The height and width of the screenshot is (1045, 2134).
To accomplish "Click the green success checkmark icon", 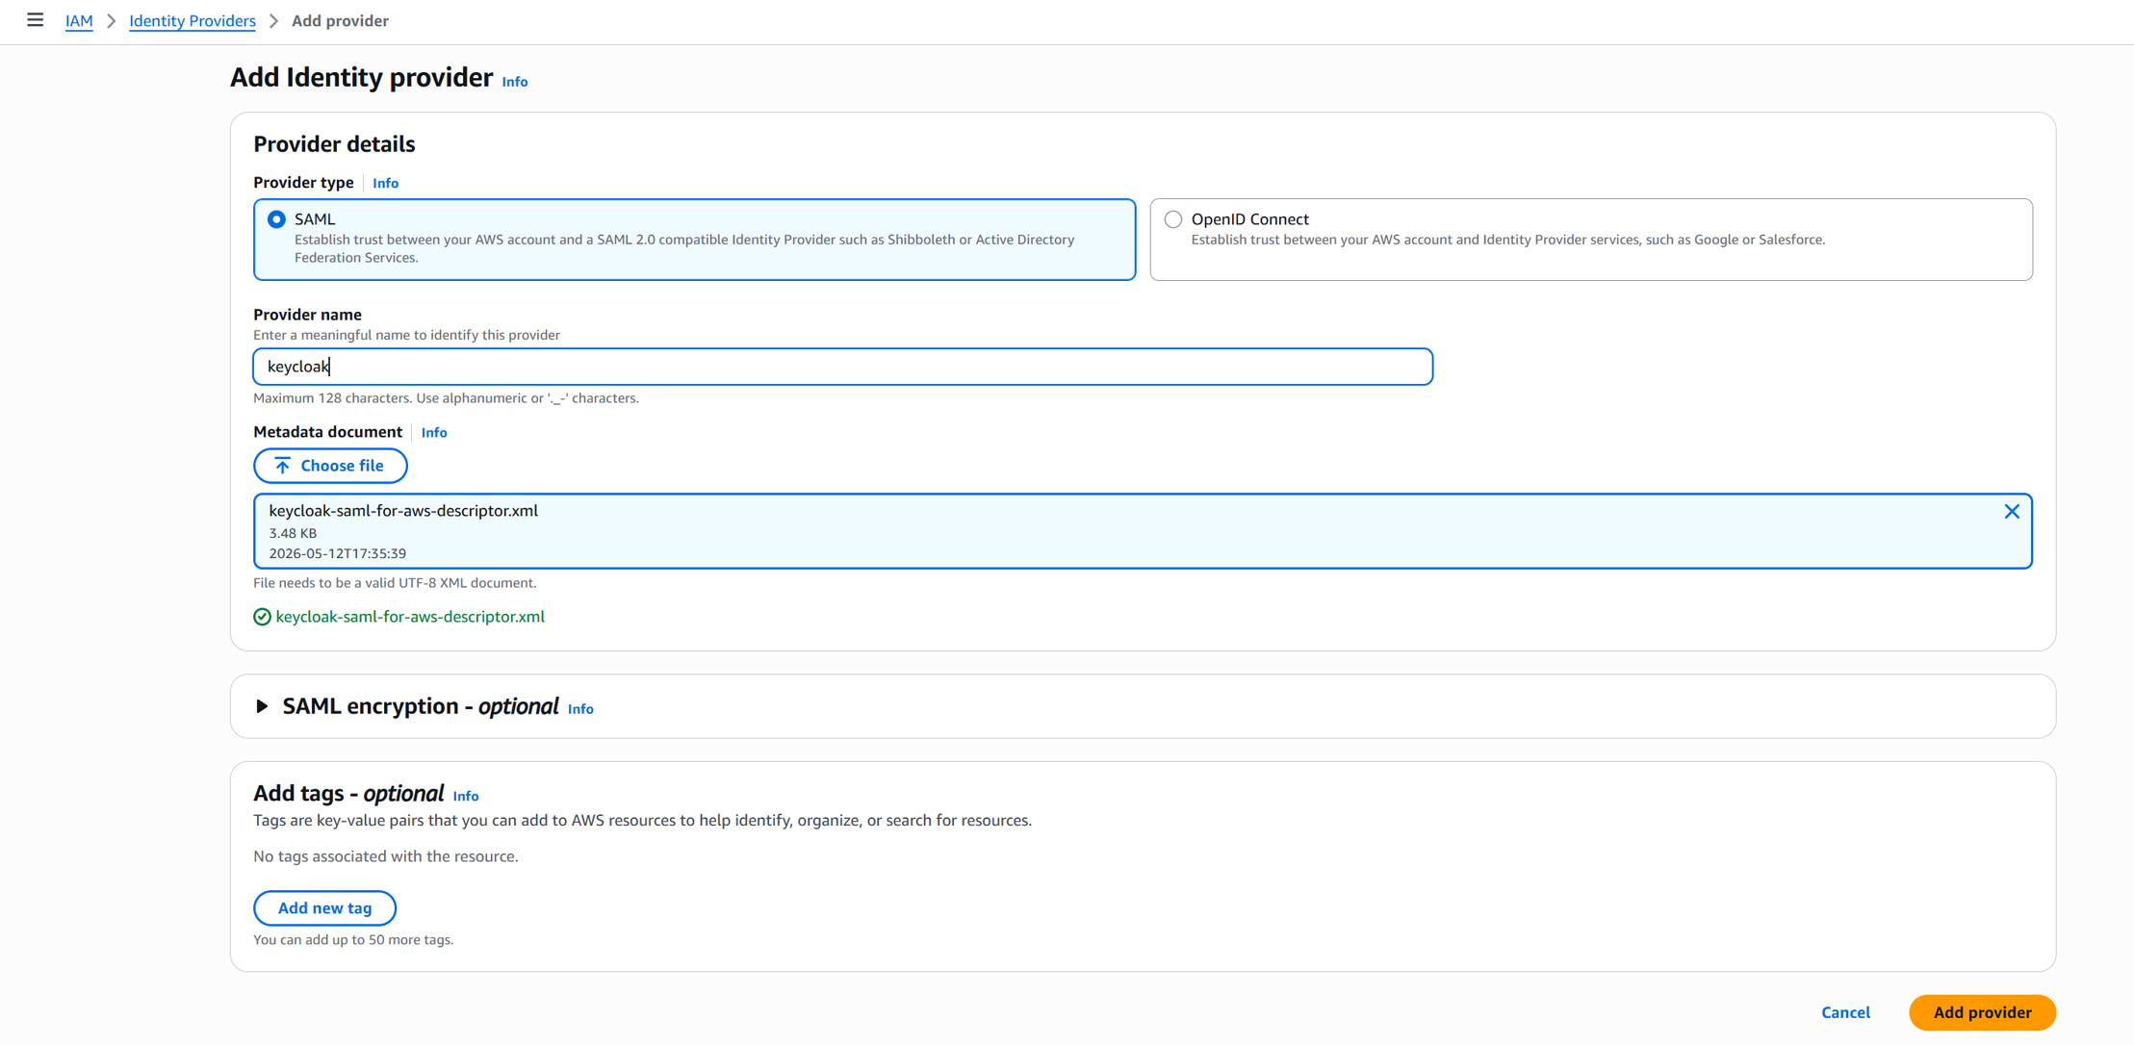I will 262,617.
